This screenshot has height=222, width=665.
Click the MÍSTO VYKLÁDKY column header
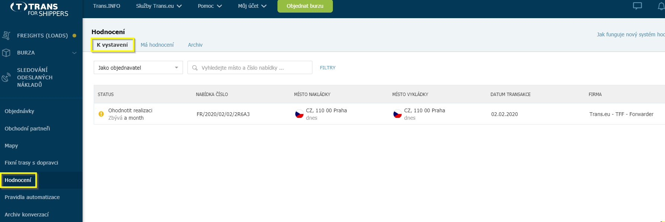tap(410, 95)
